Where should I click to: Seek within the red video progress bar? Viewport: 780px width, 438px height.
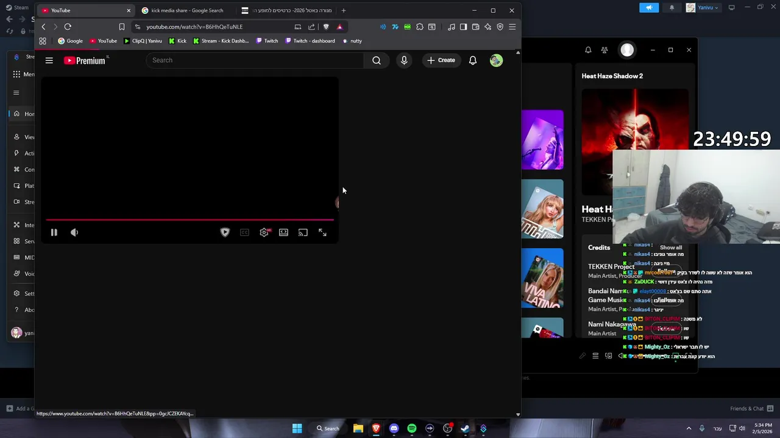click(x=190, y=220)
